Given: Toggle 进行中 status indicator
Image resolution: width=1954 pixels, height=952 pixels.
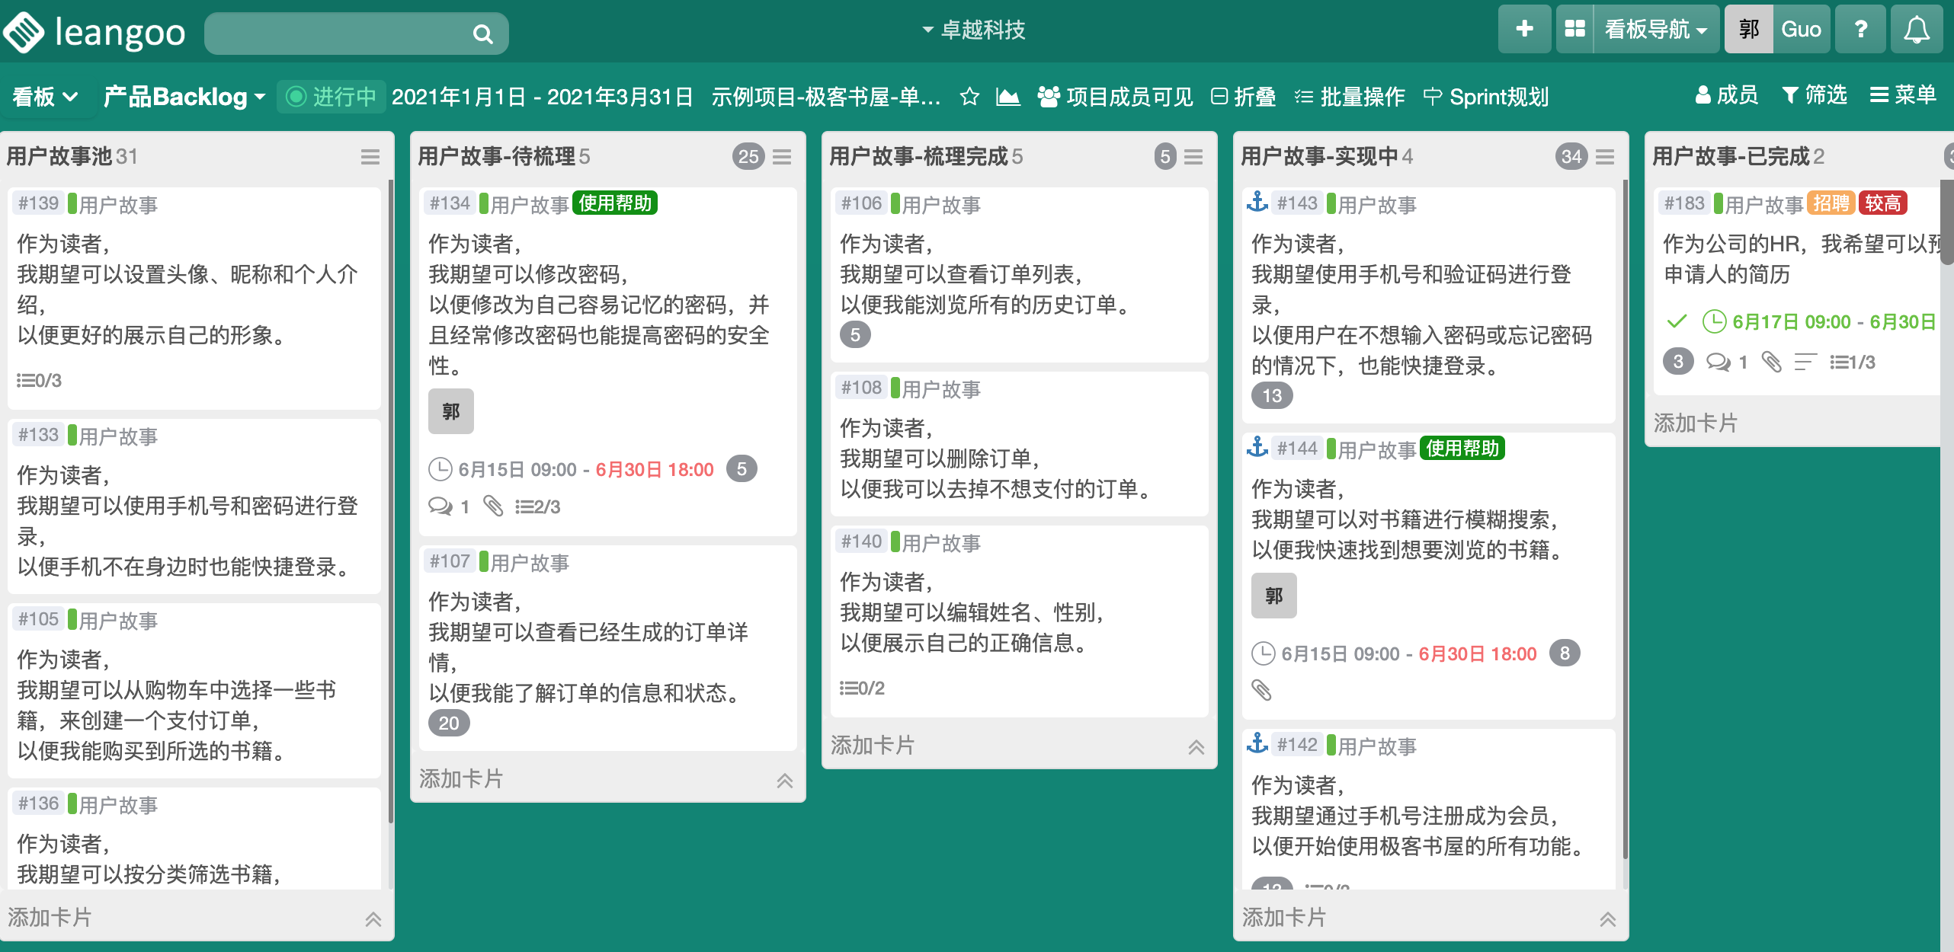Looking at the screenshot, I should [x=332, y=97].
